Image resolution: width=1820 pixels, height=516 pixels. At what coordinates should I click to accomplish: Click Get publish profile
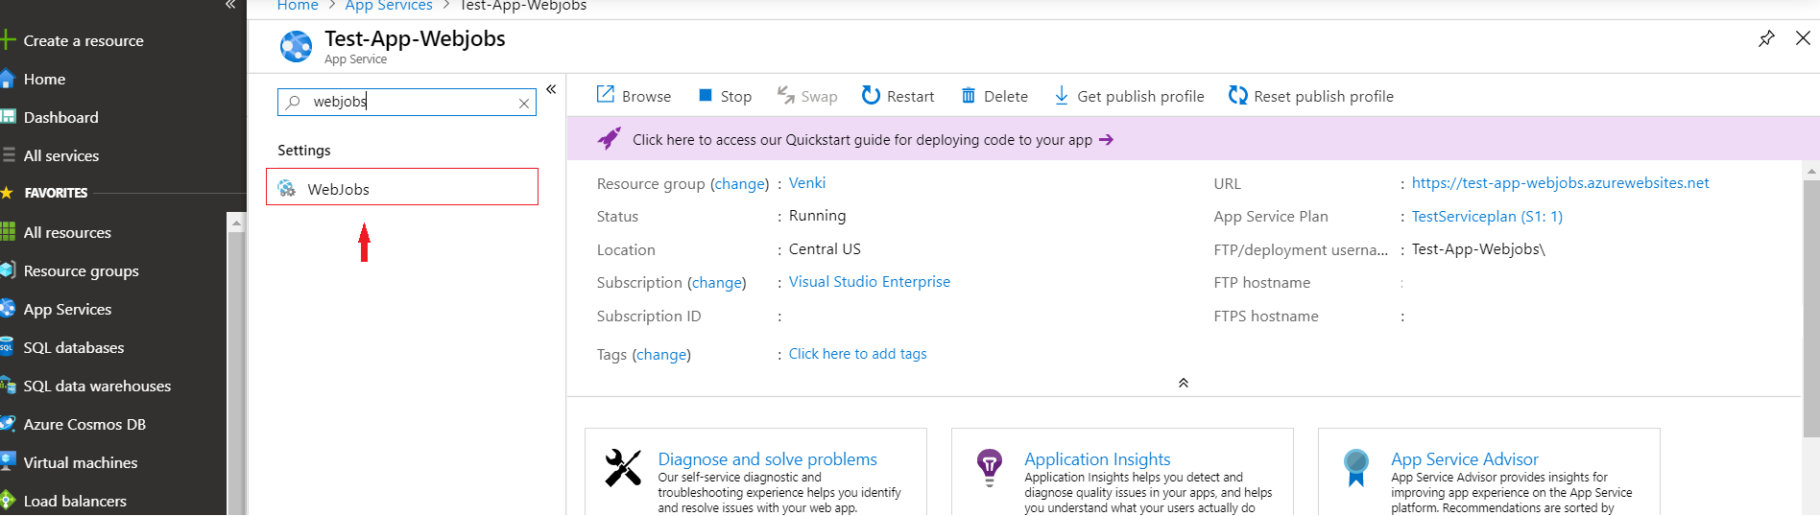(x=1129, y=96)
